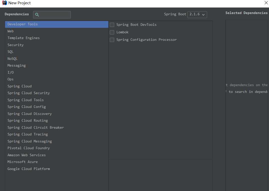Open the Google Cloud Platform category
This screenshot has height=191, width=269.
pos(29,169)
